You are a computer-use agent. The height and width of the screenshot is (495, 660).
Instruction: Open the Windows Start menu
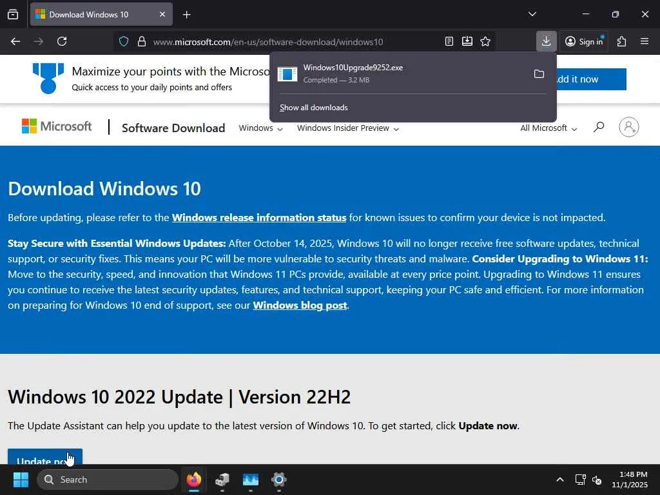point(21,480)
